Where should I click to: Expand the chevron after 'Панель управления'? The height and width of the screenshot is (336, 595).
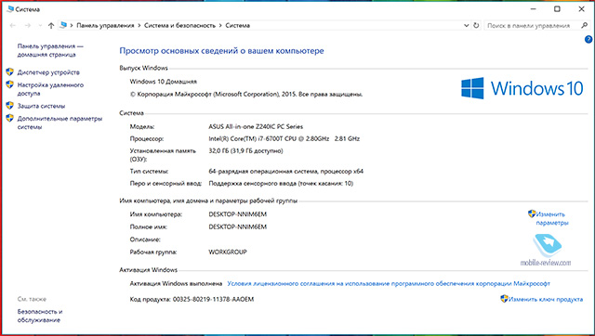click(139, 25)
